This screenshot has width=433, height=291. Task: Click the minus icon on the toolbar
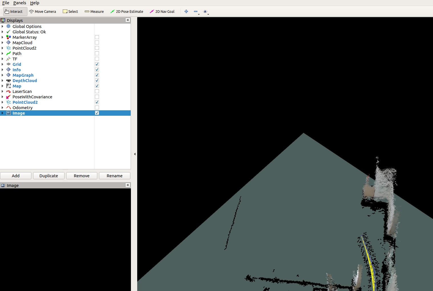click(x=196, y=11)
